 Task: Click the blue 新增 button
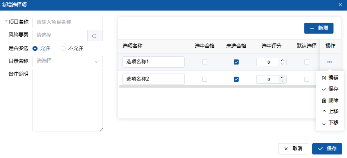point(318,28)
